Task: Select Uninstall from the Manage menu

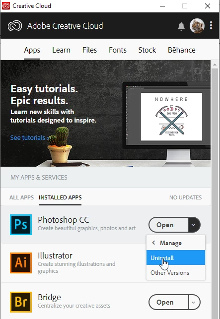Action: pos(176,257)
